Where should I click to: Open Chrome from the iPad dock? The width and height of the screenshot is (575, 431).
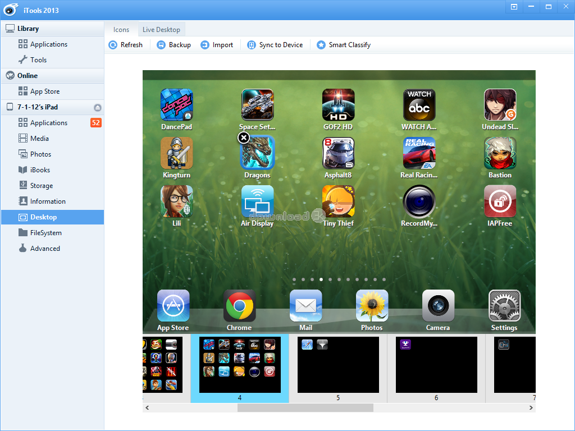click(x=239, y=306)
